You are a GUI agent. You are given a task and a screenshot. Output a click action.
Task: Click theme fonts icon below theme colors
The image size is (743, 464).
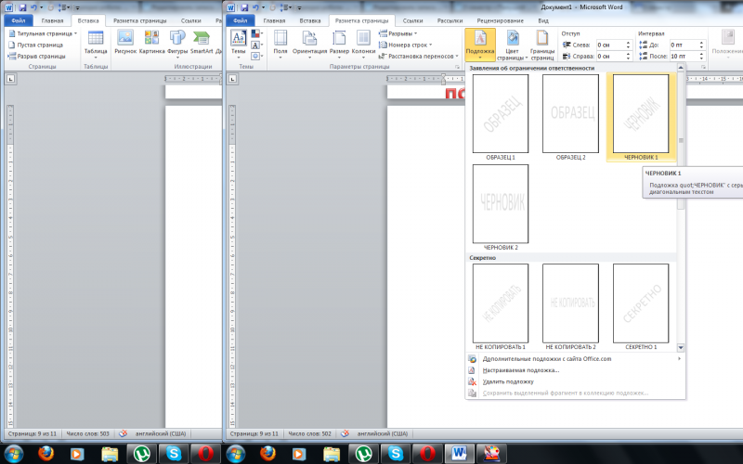256,45
